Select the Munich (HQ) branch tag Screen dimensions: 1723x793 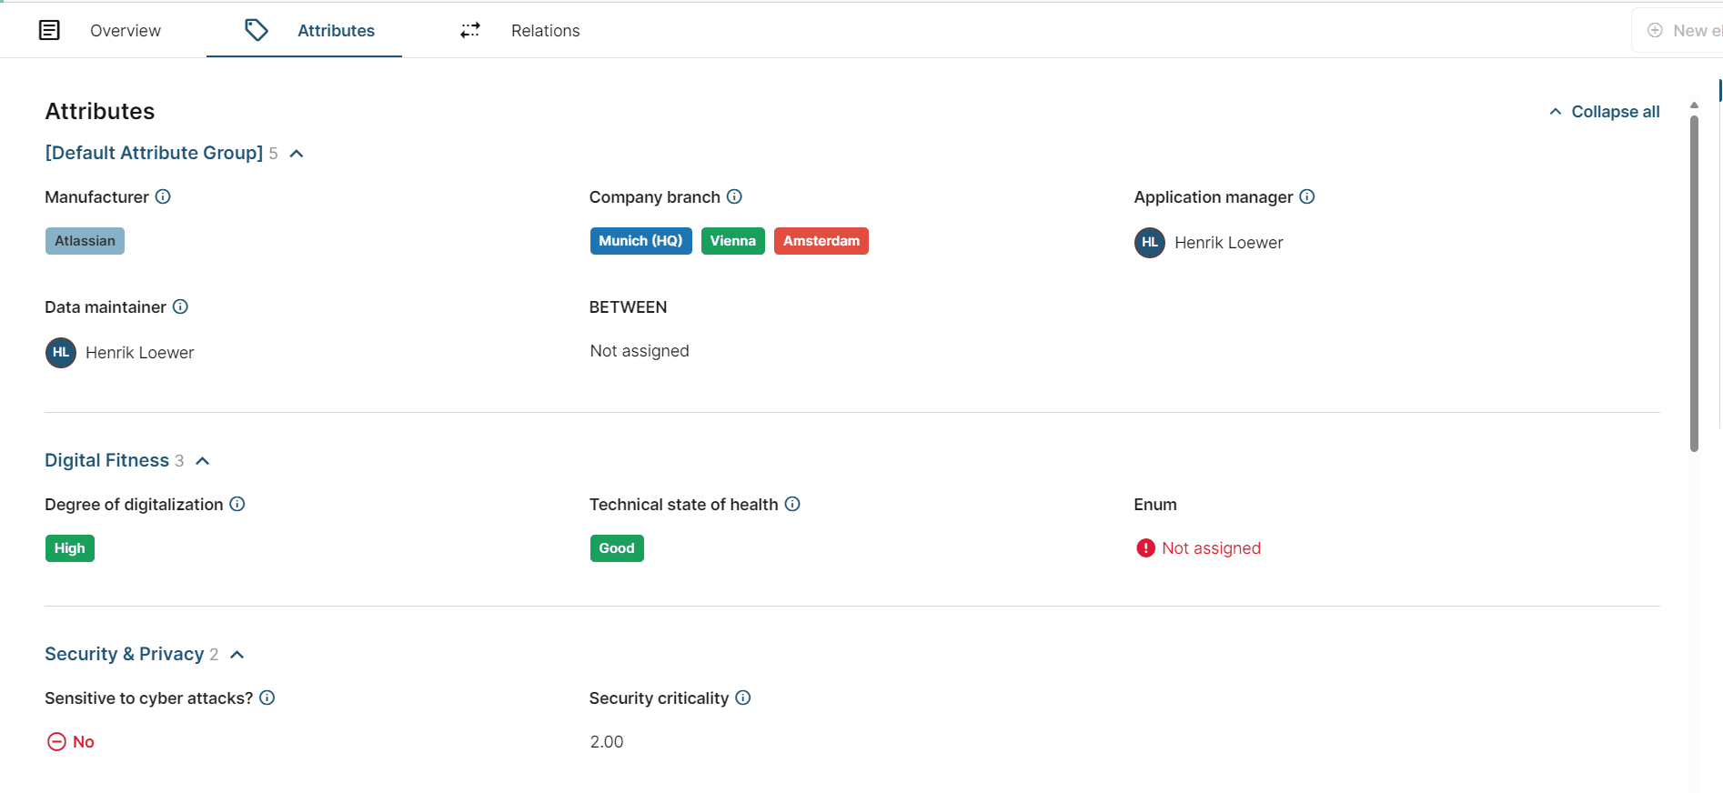640,241
